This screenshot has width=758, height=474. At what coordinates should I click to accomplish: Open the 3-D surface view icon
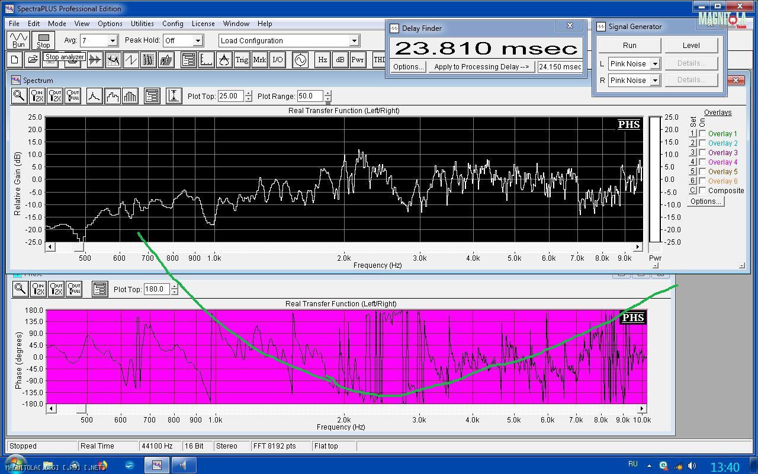click(x=166, y=60)
